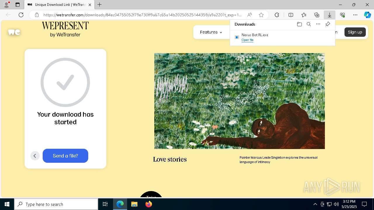Image resolution: width=374 pixels, height=210 pixels.
Task: Click Open file under Nexus Bot RL.exe
Action: pos(247,40)
